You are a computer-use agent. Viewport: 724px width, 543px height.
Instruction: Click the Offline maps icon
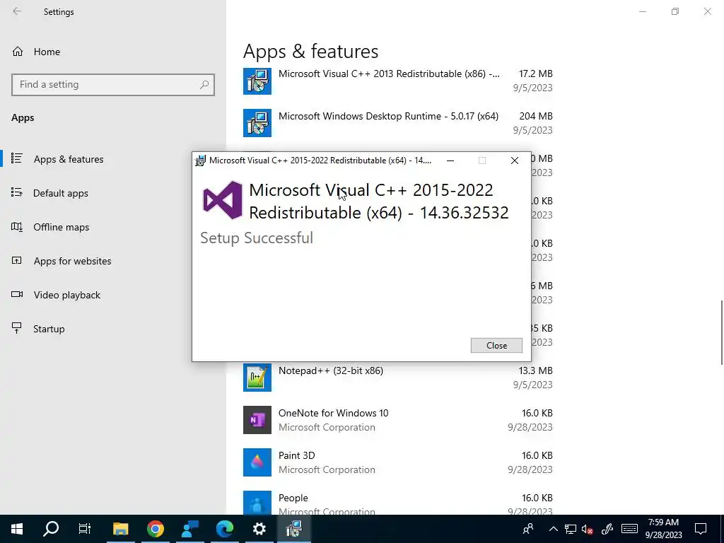point(17,227)
